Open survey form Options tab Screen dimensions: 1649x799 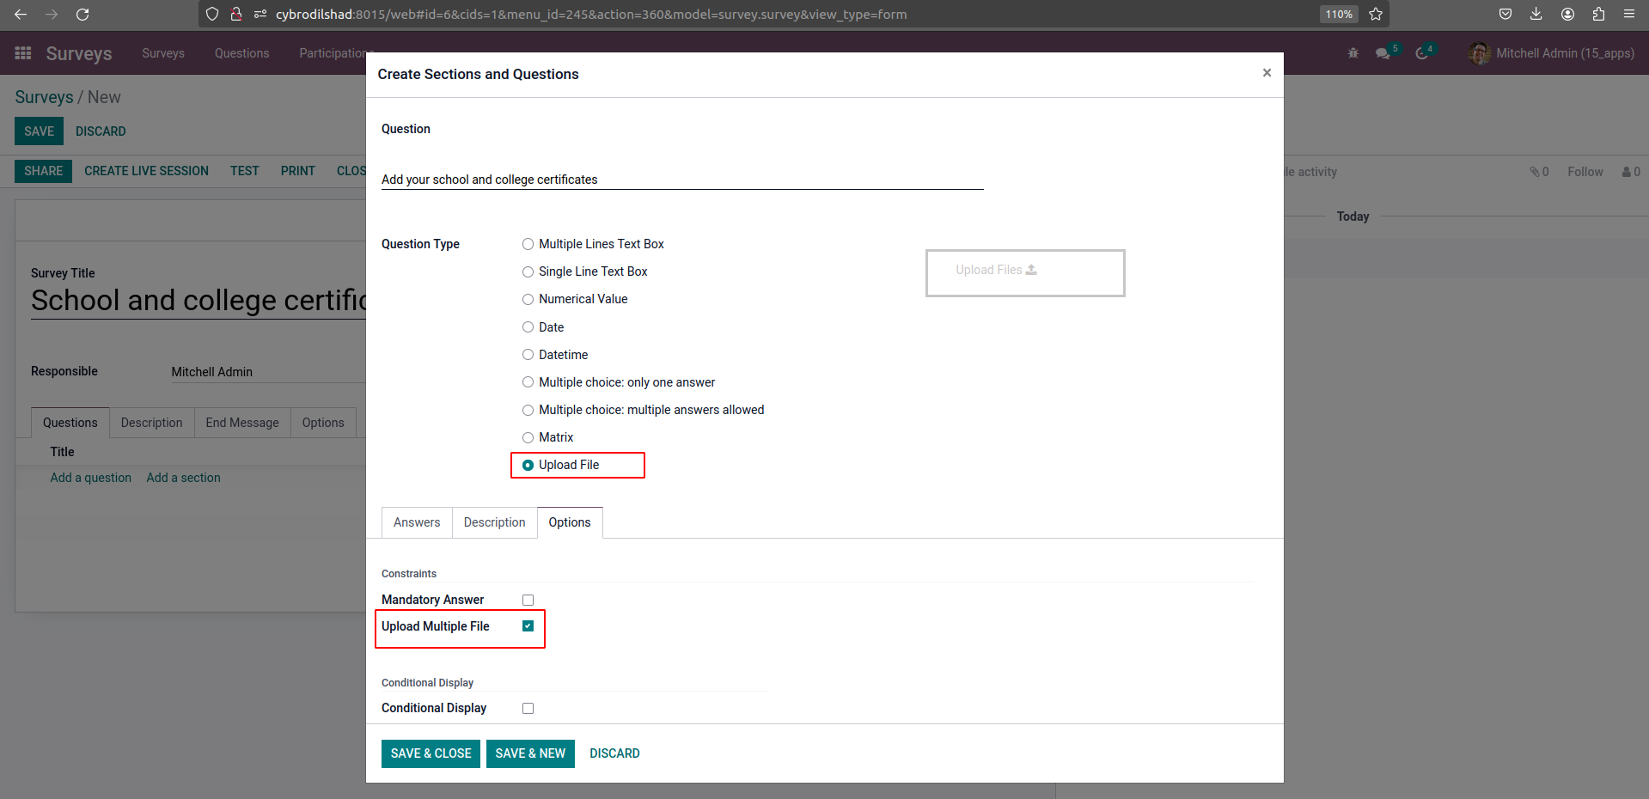point(323,423)
